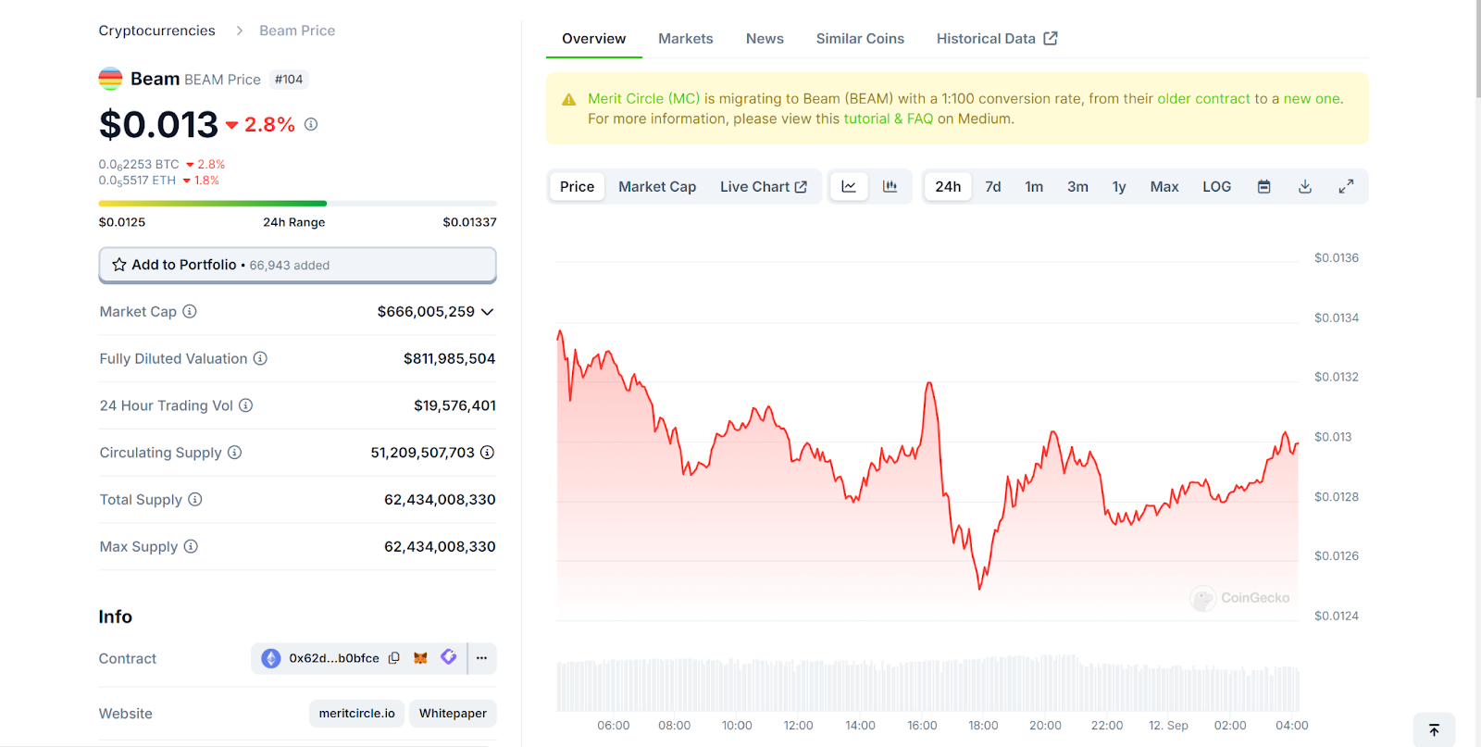Open the tutorial & FAQ link
The image size is (1481, 747).
tap(889, 119)
